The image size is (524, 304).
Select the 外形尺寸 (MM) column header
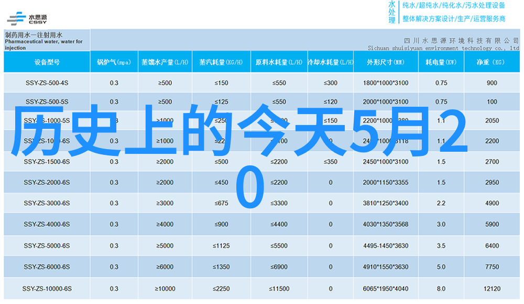coord(385,62)
